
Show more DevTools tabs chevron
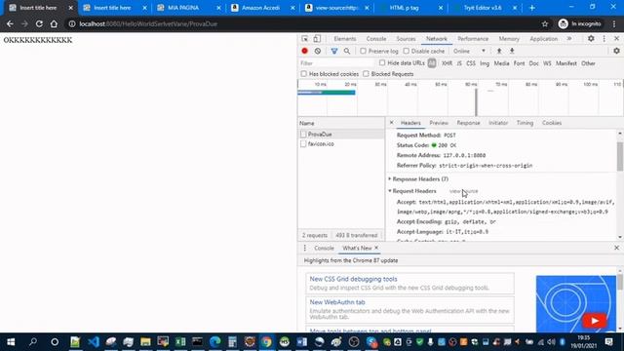coord(569,39)
